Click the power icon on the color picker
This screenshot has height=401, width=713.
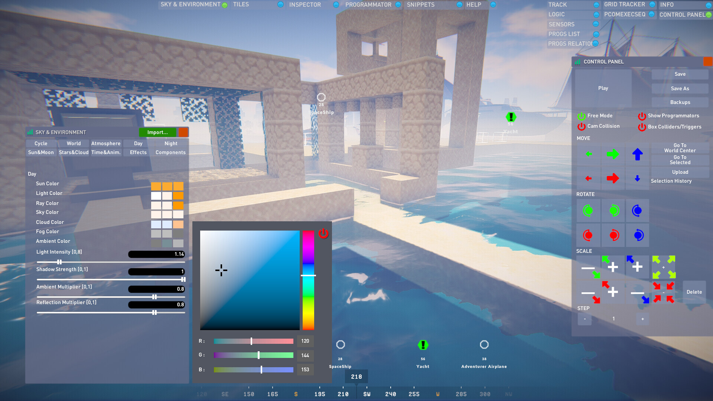[323, 234]
